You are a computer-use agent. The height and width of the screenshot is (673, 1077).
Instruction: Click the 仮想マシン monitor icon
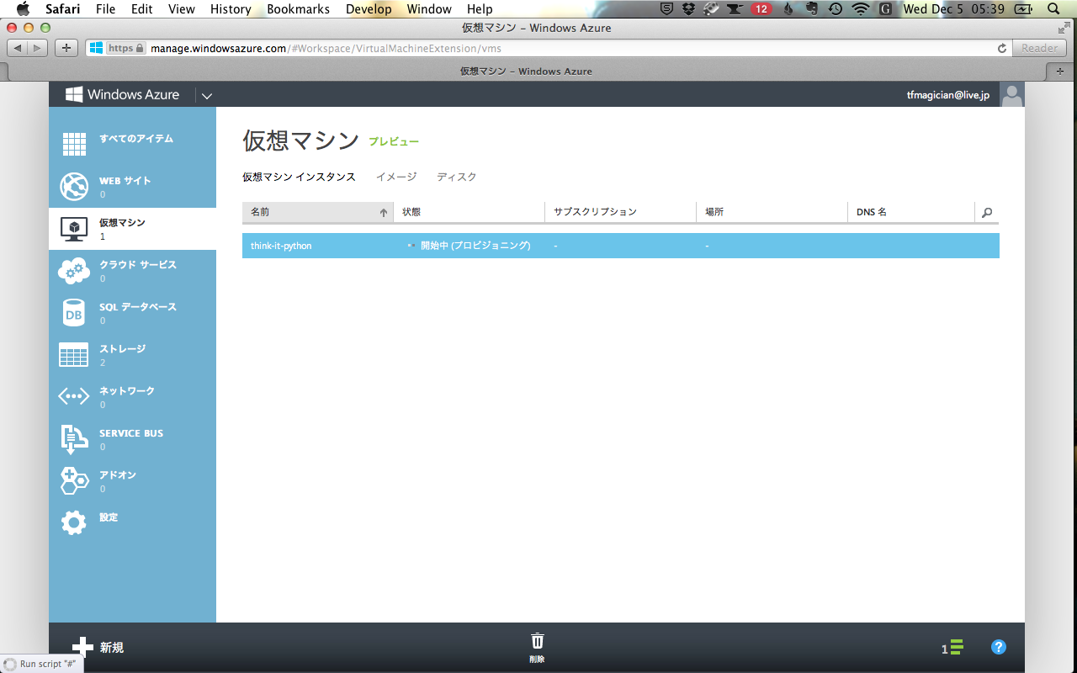coord(74,229)
